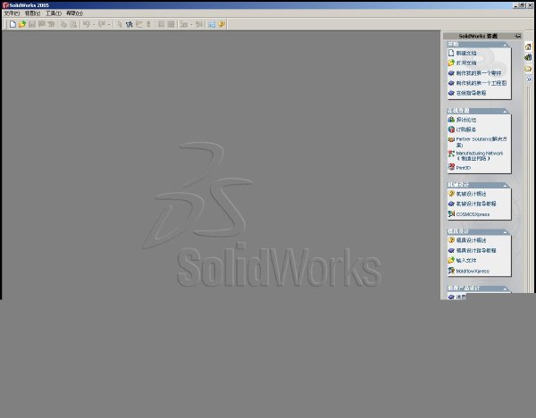Viewport: 536px width, 418px height.
Task: Open the 机械设计指导教程 link
Action: [476, 204]
